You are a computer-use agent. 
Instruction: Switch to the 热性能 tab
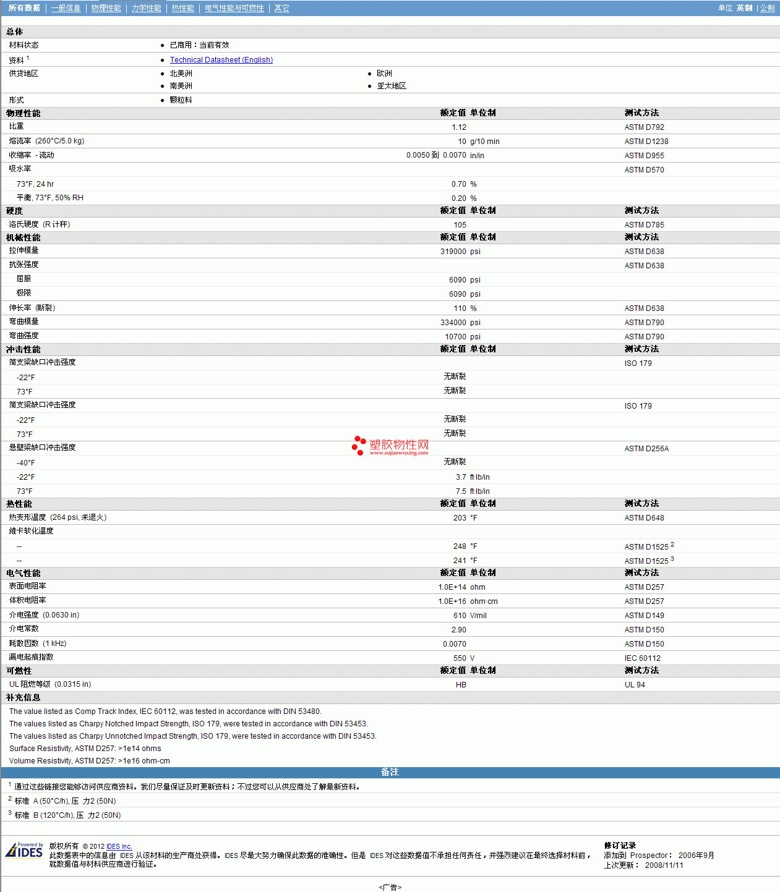click(182, 8)
